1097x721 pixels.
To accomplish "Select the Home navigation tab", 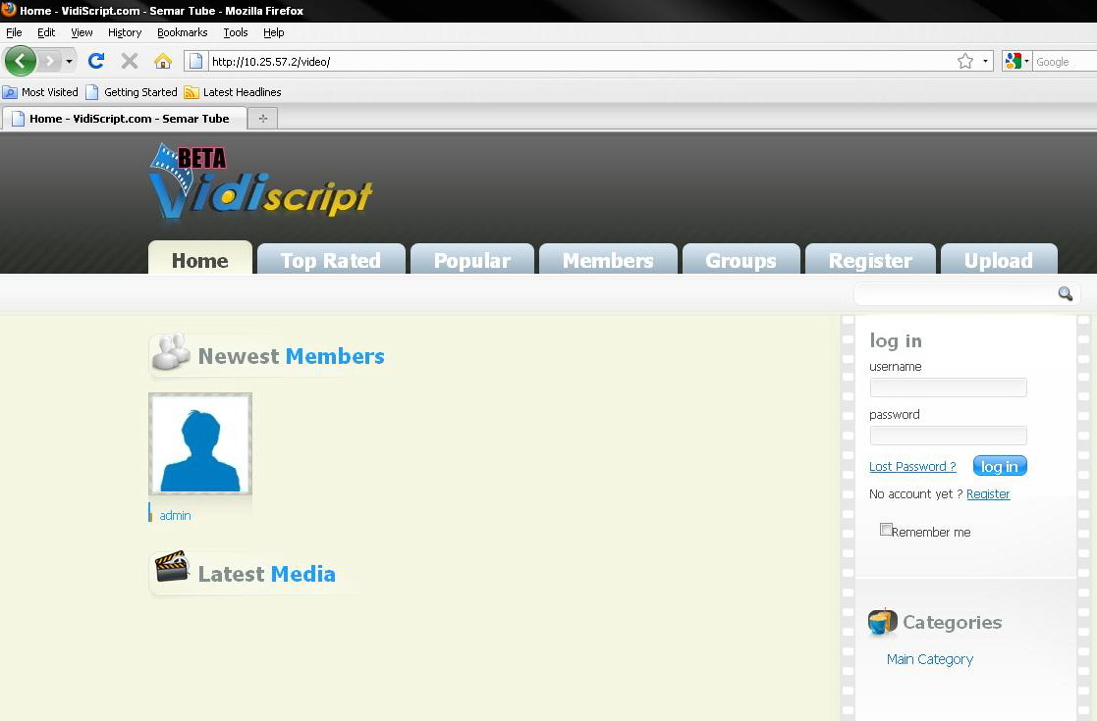I will (x=200, y=259).
